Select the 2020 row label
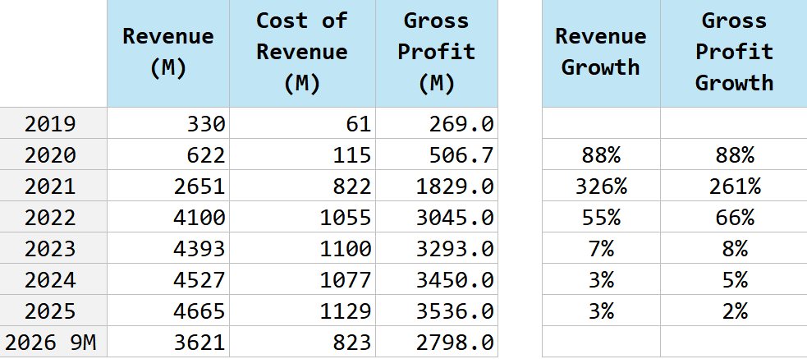807x359 pixels. point(53,155)
